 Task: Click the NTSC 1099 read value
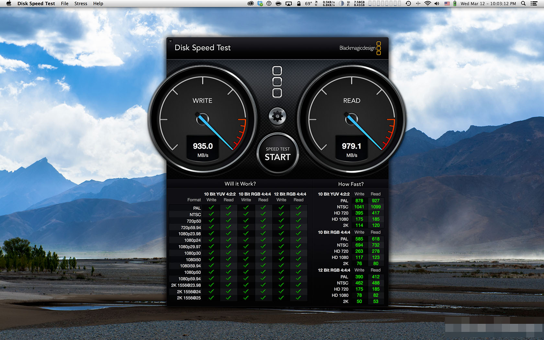(376, 207)
